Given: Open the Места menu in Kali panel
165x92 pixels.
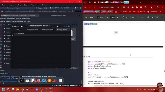Looking at the screenshot, I should [18, 8].
